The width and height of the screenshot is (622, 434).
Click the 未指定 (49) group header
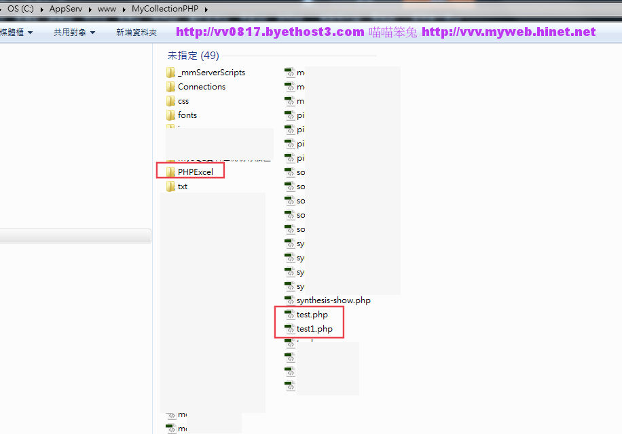(x=193, y=56)
